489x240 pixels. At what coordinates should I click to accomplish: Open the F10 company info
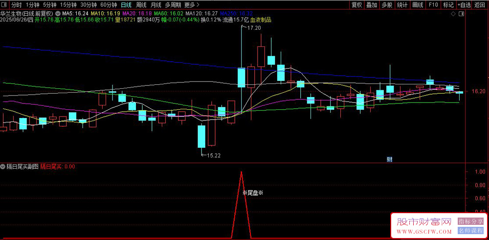(433, 5)
